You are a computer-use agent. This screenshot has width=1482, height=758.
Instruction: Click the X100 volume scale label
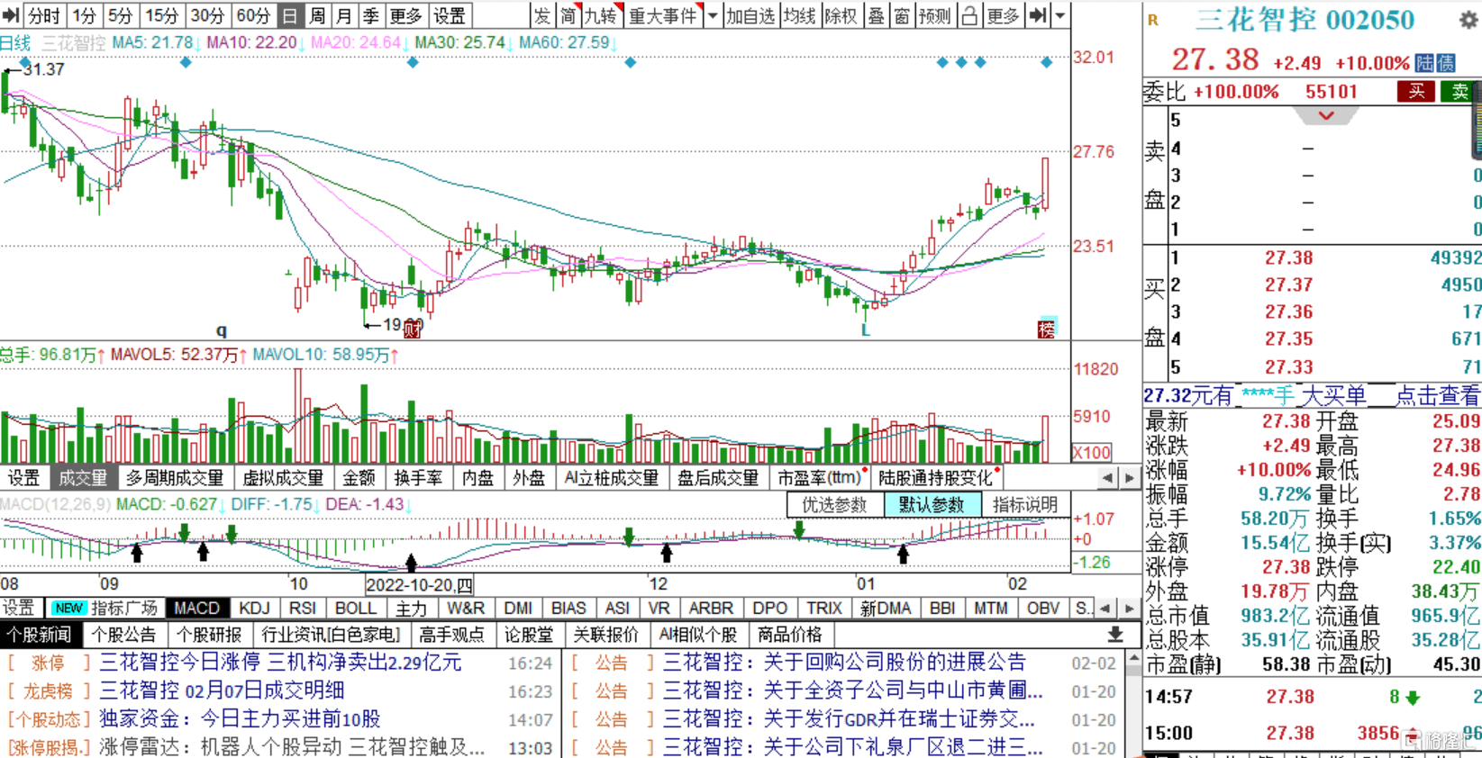coord(1092,453)
